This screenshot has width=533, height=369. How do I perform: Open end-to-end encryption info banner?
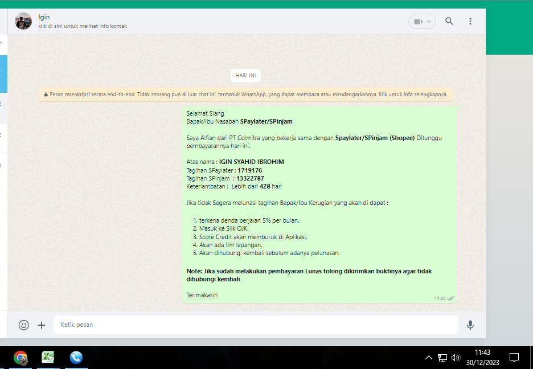tap(246, 95)
